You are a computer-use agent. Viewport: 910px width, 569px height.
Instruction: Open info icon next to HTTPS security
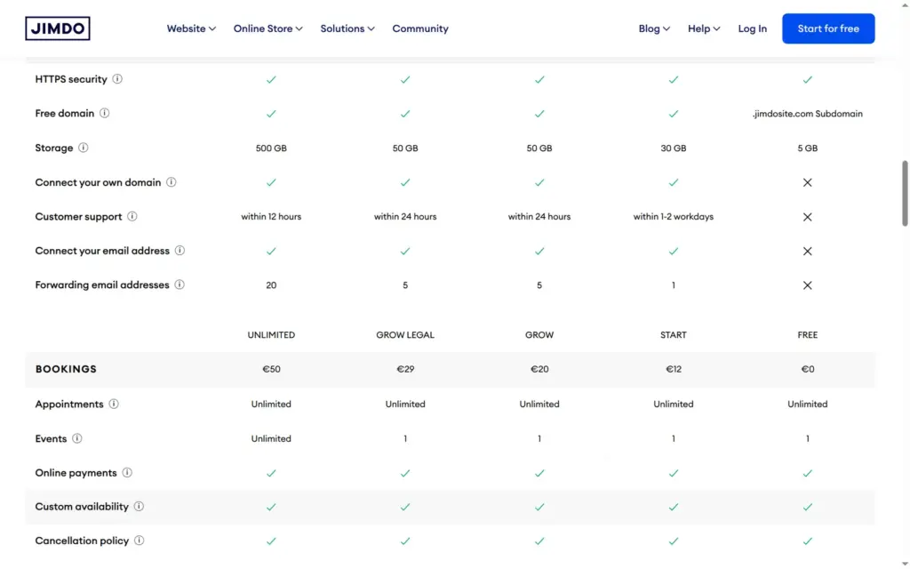117,79
